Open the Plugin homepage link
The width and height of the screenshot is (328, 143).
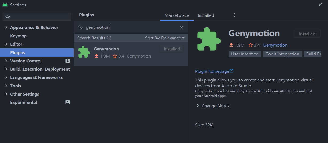click(212, 71)
